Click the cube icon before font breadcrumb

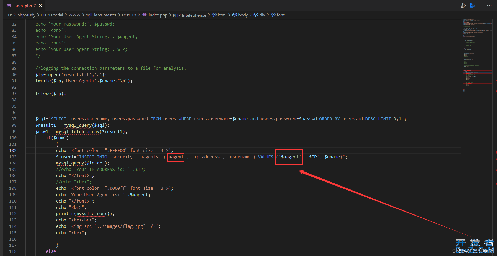(x=273, y=15)
